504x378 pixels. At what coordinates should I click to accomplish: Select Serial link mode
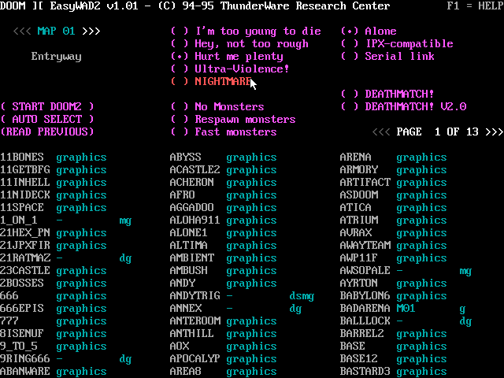(x=387, y=56)
